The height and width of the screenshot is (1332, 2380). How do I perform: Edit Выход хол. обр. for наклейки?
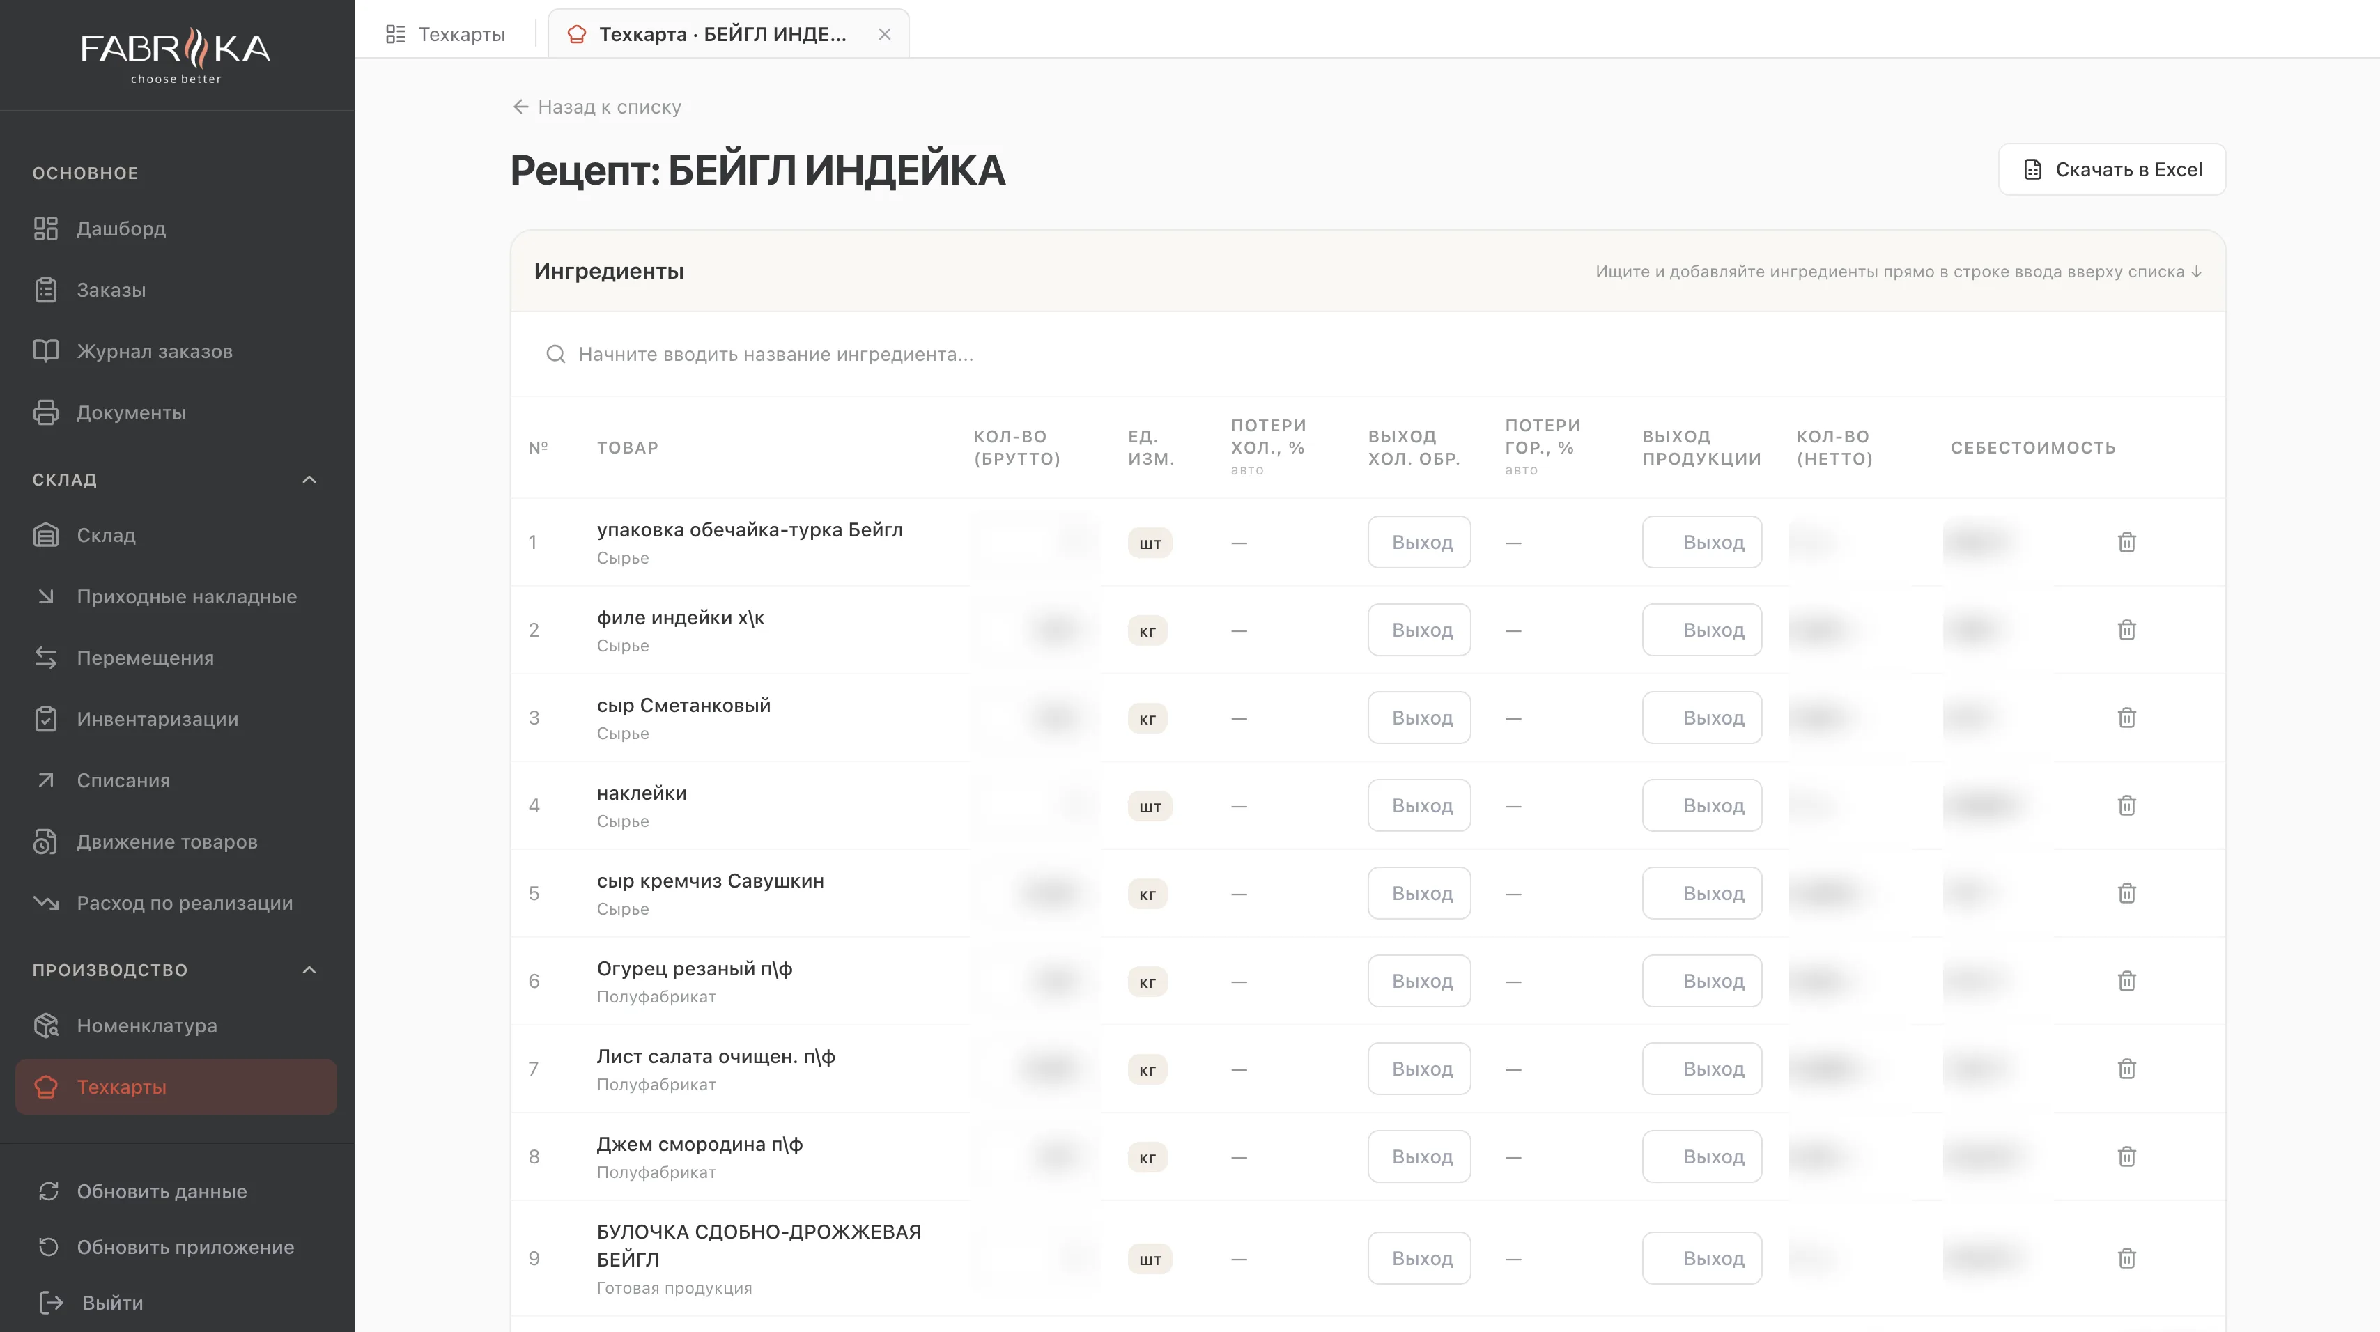(x=1419, y=805)
